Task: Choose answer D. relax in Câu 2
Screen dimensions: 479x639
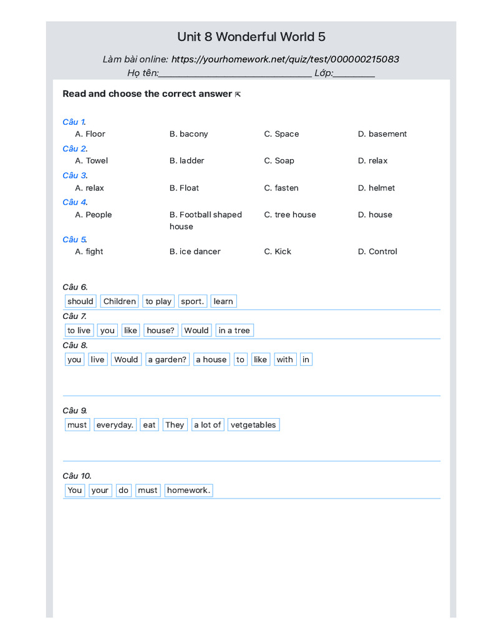Action: coord(373,160)
